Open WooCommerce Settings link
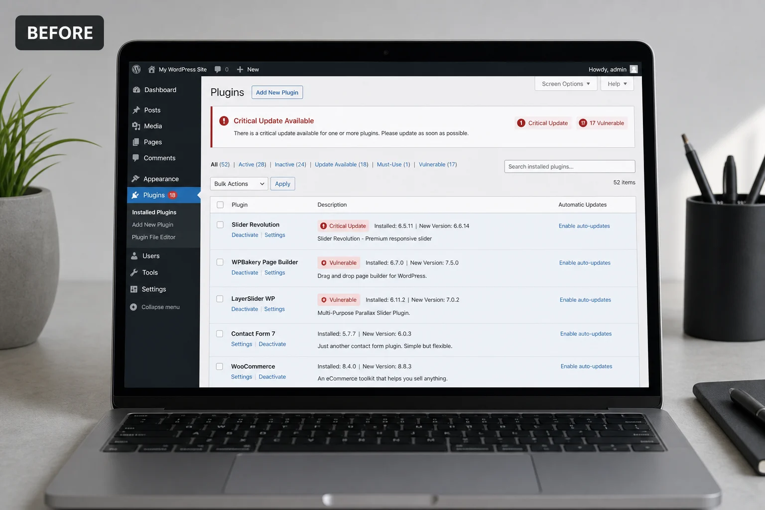 click(x=242, y=377)
